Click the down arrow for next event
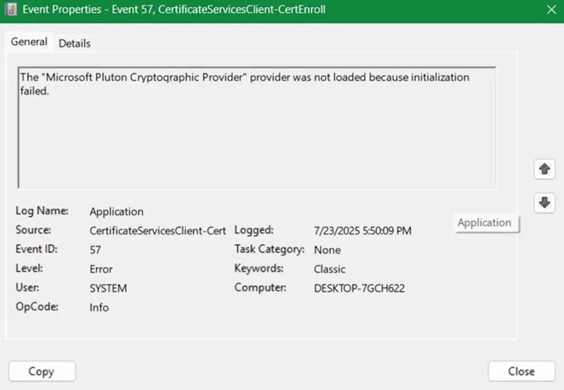564x390 pixels. [544, 203]
